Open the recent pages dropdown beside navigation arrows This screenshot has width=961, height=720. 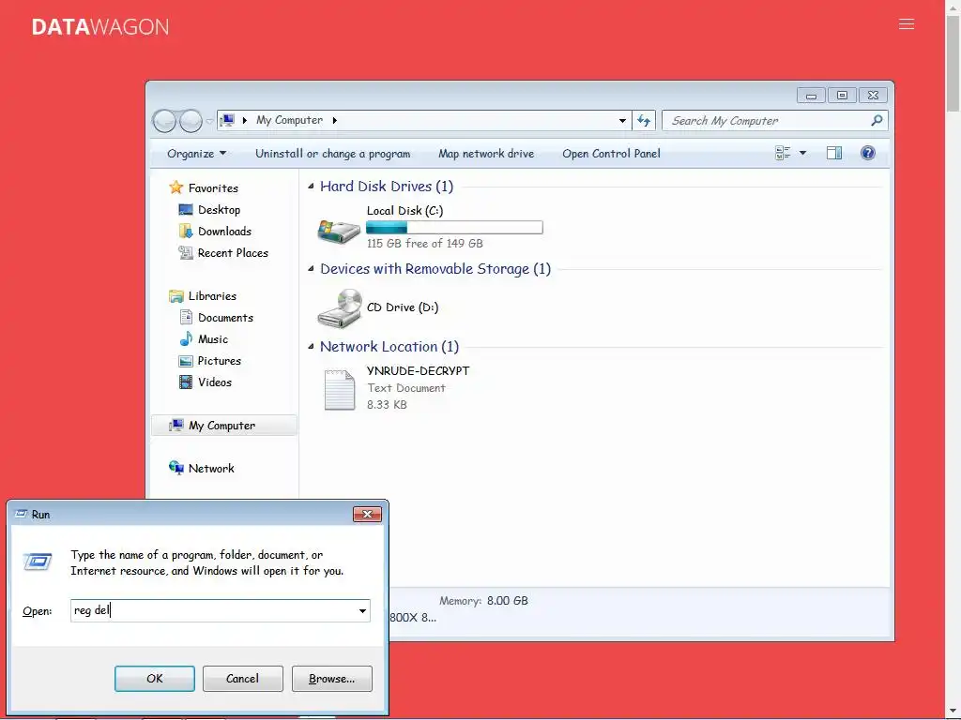pyautogui.click(x=209, y=121)
